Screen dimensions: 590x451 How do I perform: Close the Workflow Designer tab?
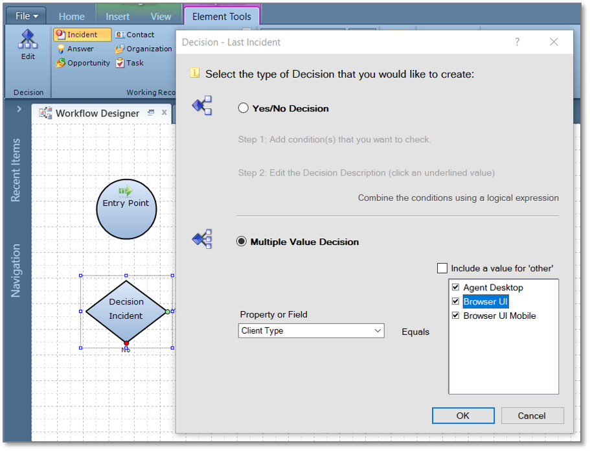[x=164, y=112]
